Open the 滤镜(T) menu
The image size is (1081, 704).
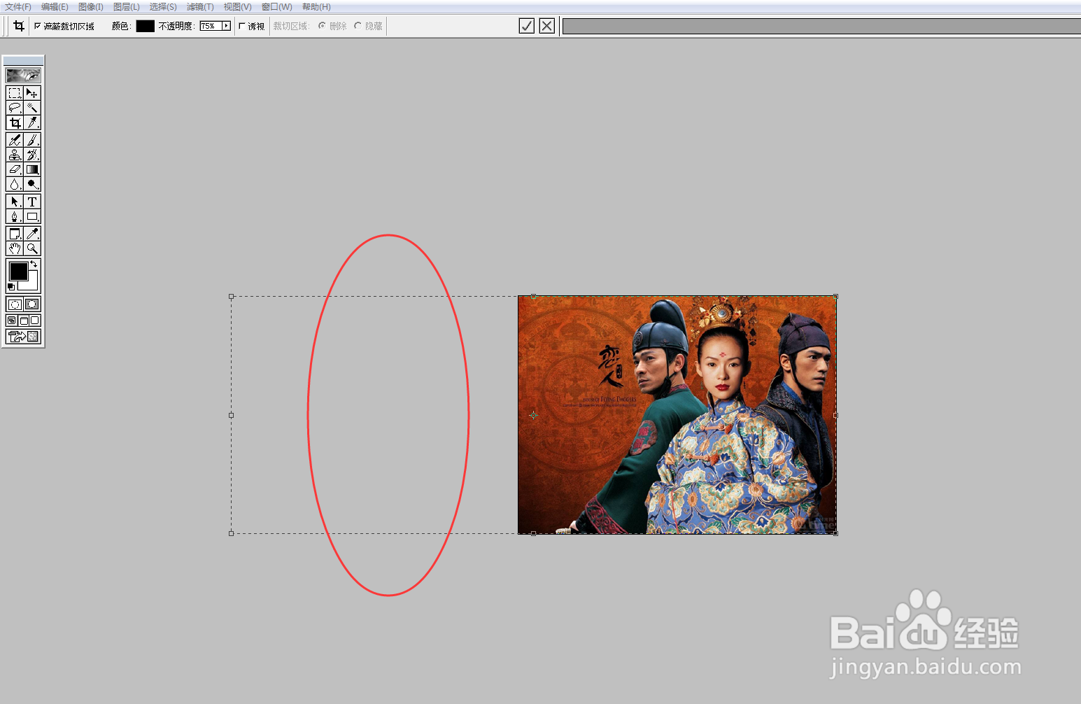(200, 6)
